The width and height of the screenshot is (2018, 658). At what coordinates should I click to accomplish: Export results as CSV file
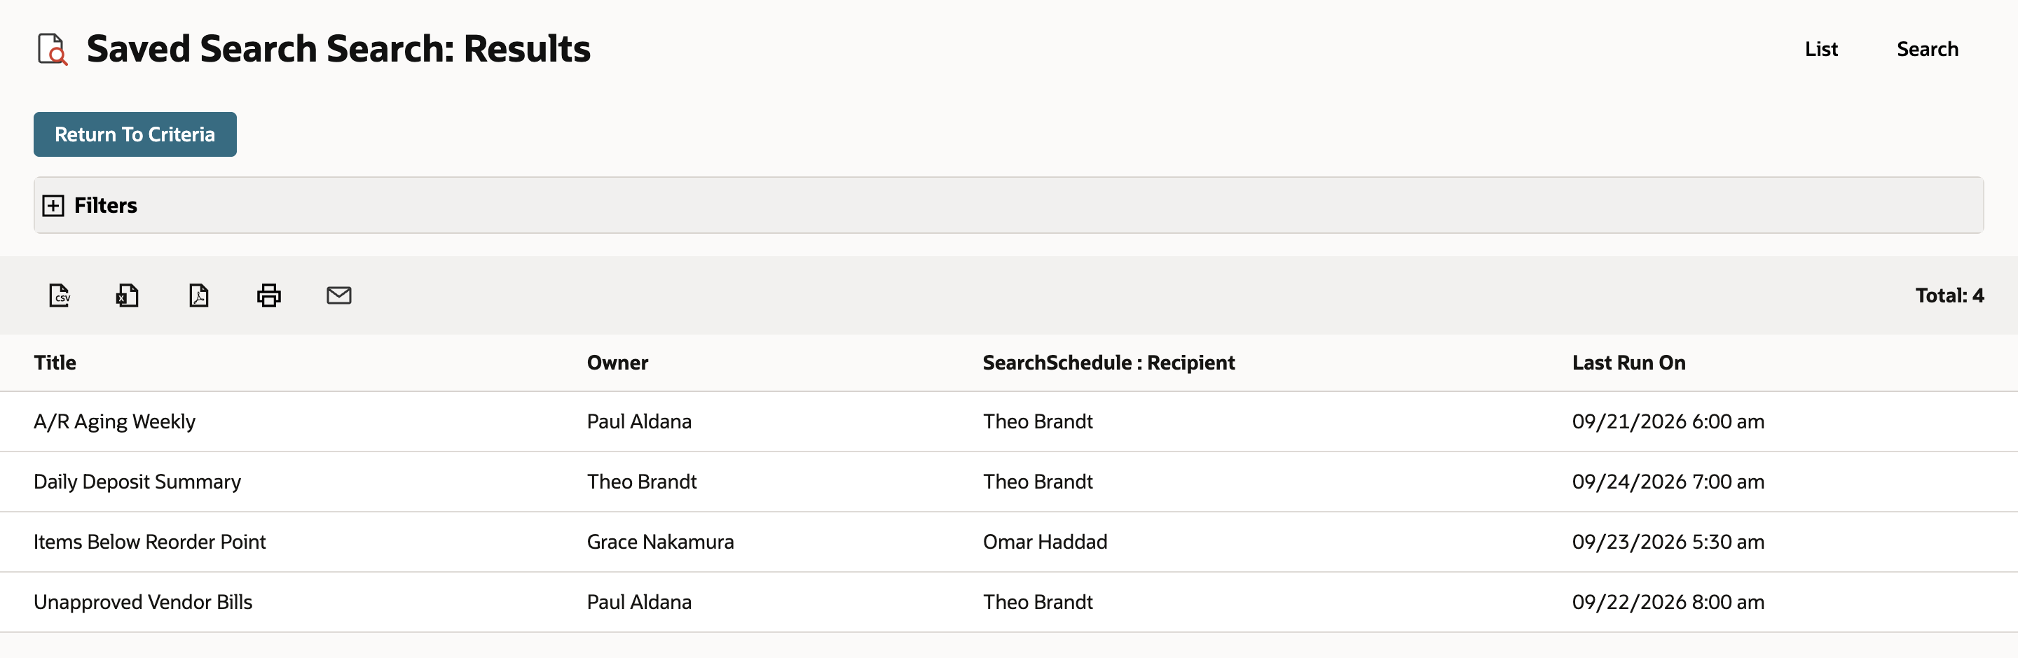click(x=60, y=295)
